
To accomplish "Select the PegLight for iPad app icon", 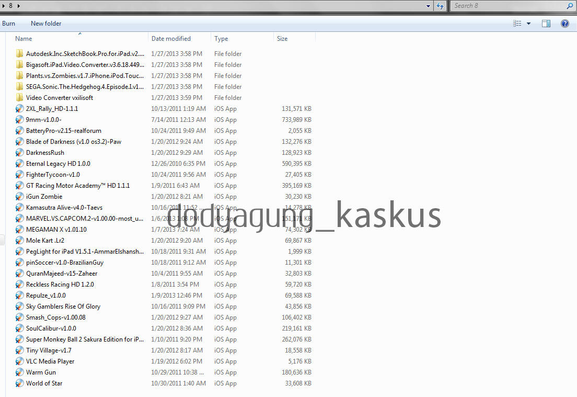I will 19,252.
